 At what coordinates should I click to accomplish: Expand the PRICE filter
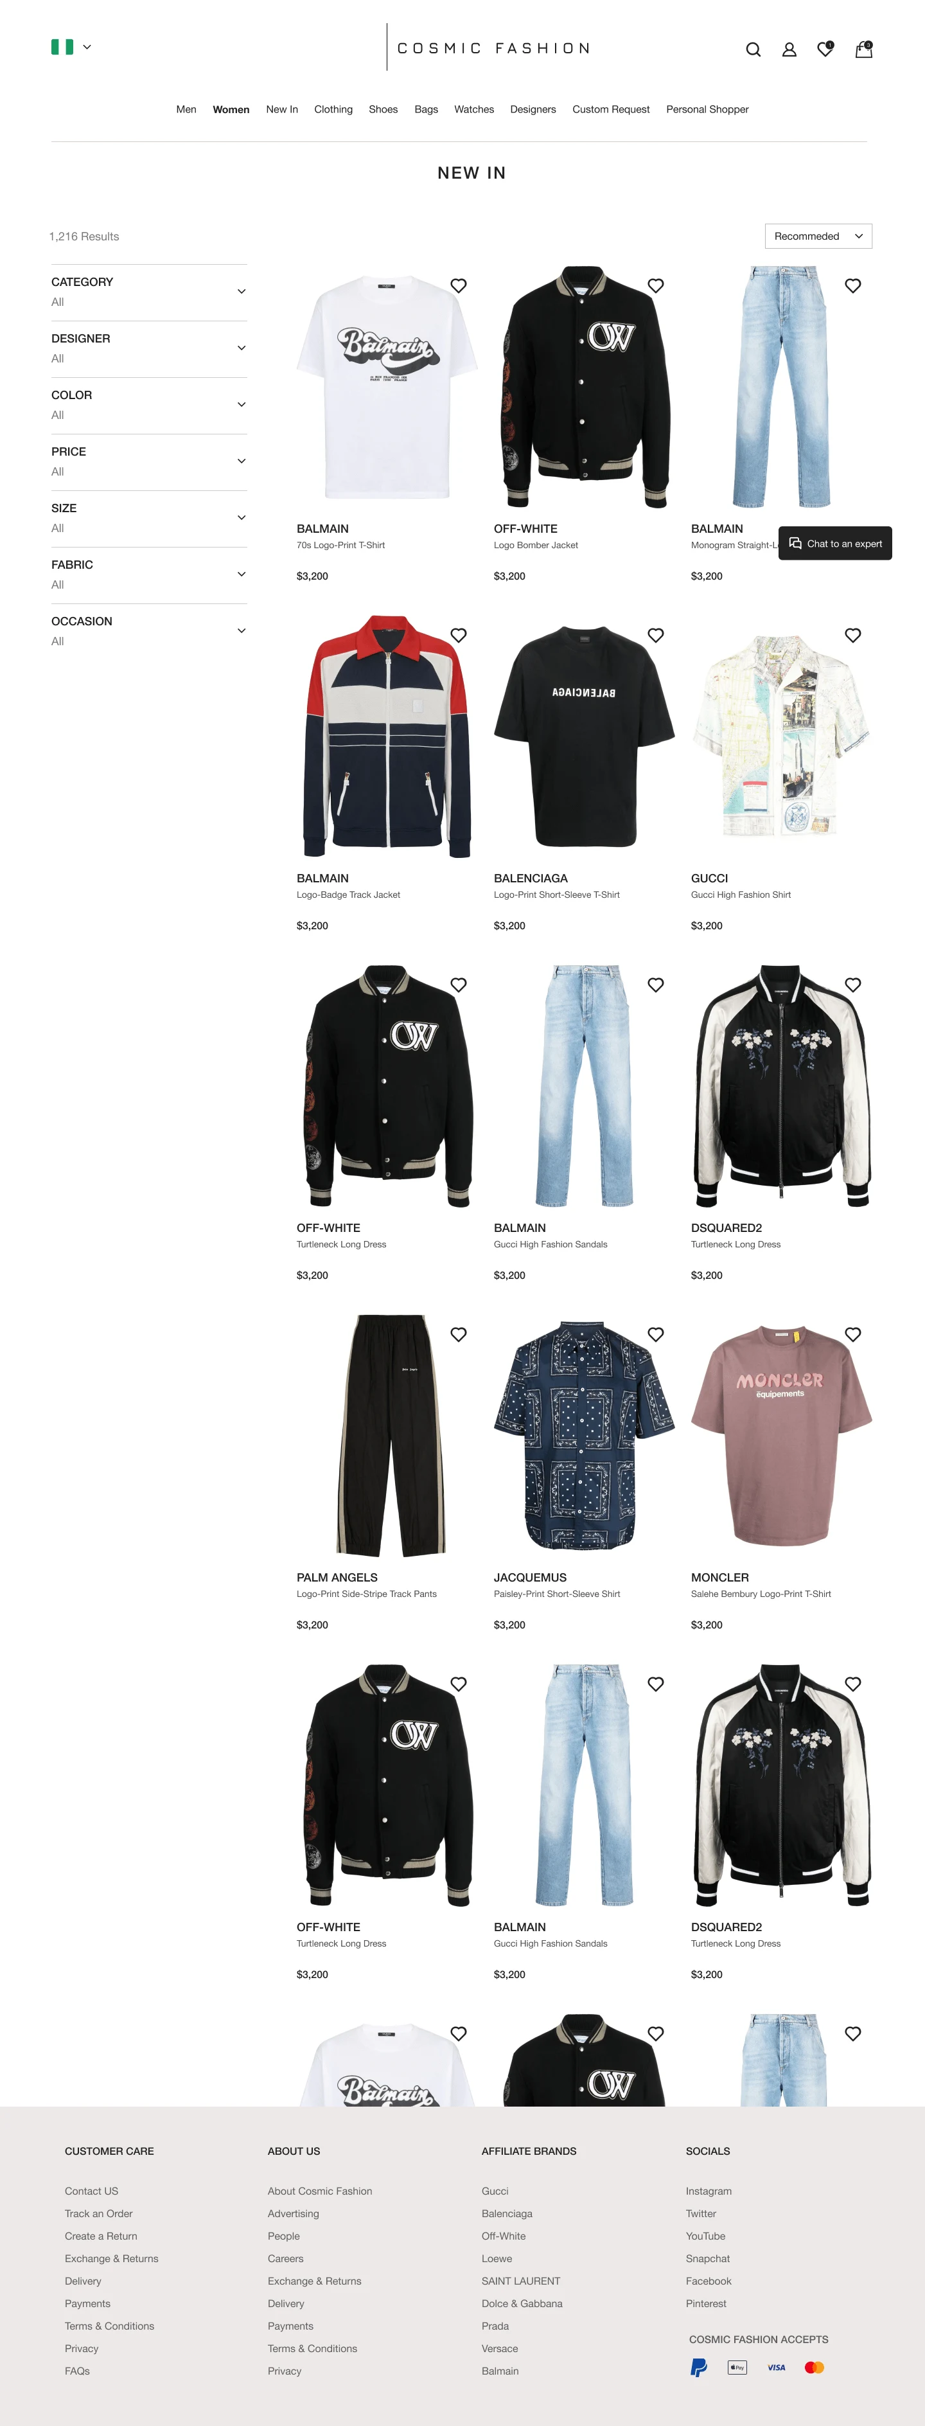[x=148, y=461]
